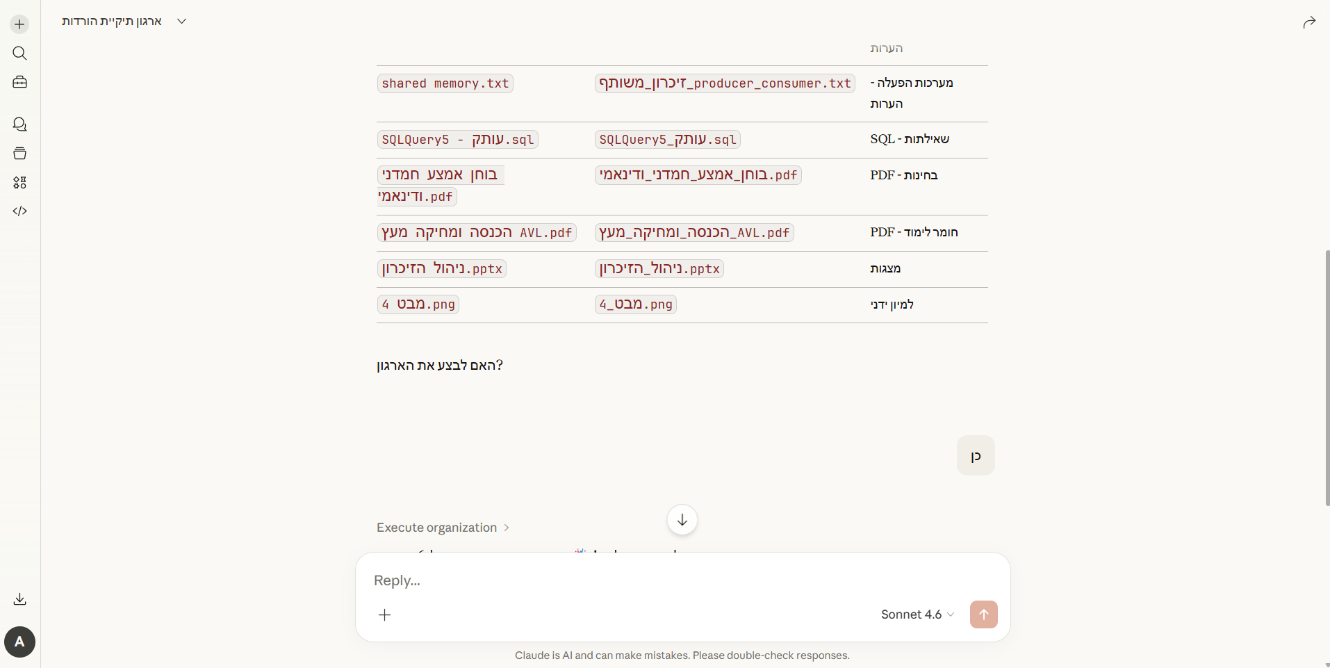The image size is (1330, 668).
Task: Start a new chat with plus icon
Action: click(19, 24)
